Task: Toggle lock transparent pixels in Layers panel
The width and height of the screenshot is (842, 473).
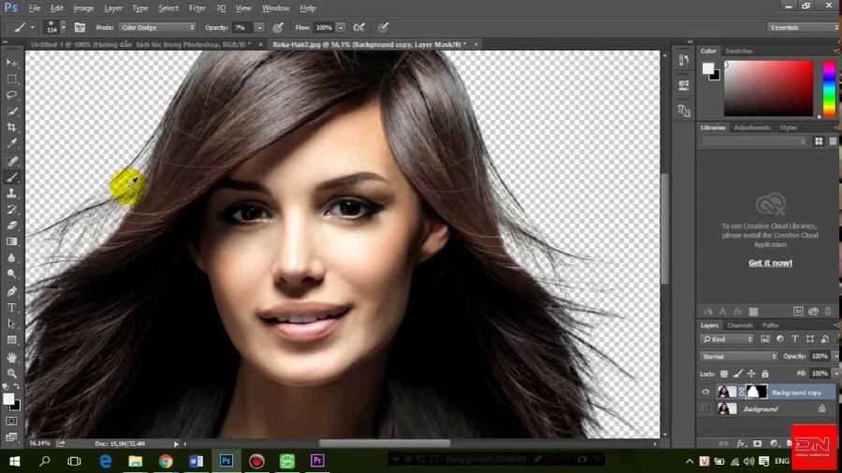Action: [724, 373]
